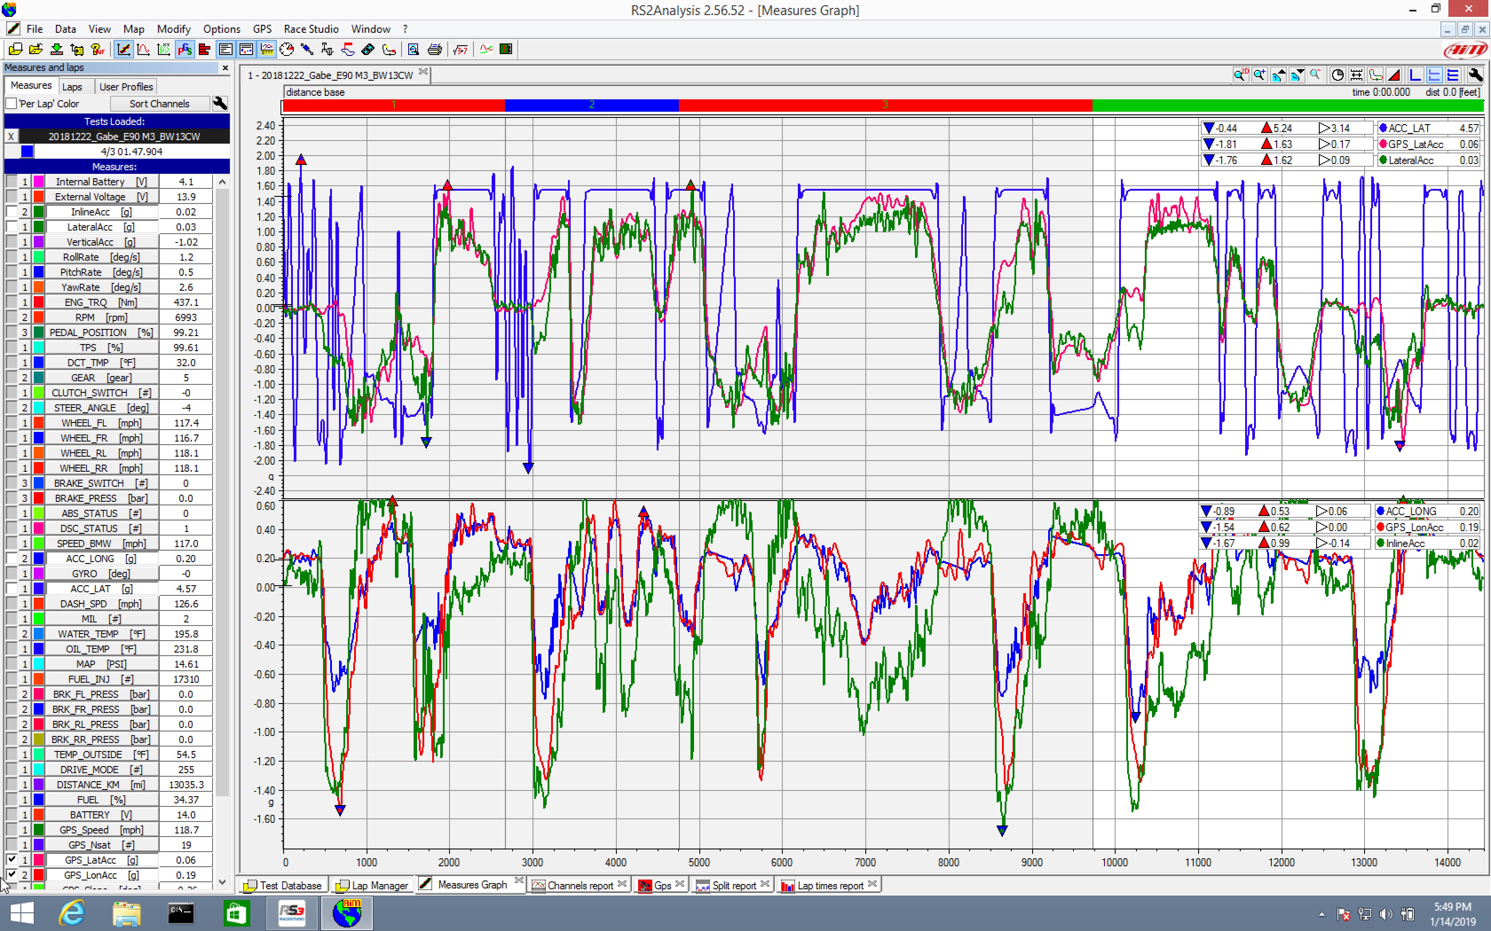Select the single-axis L layout icon
Viewport: 1491px width, 931px height.
(x=1415, y=75)
